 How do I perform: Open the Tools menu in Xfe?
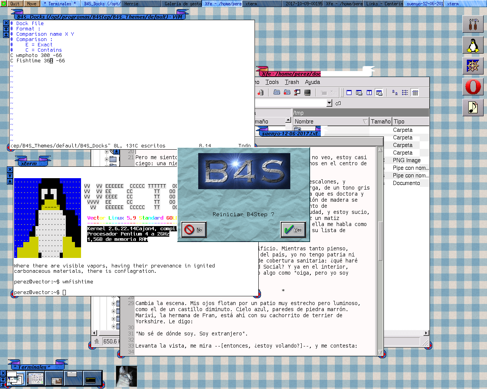click(272, 82)
